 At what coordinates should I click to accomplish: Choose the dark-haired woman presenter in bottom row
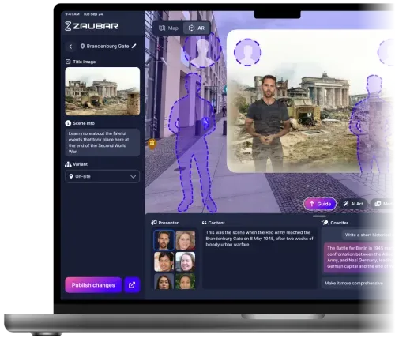(x=164, y=281)
